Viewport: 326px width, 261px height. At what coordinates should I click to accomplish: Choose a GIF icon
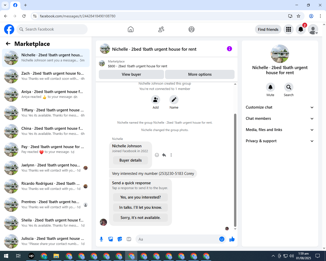coord(129,239)
